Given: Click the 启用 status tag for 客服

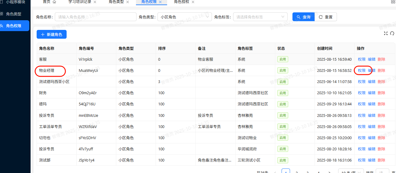Looking at the screenshot, I should click(283, 59).
